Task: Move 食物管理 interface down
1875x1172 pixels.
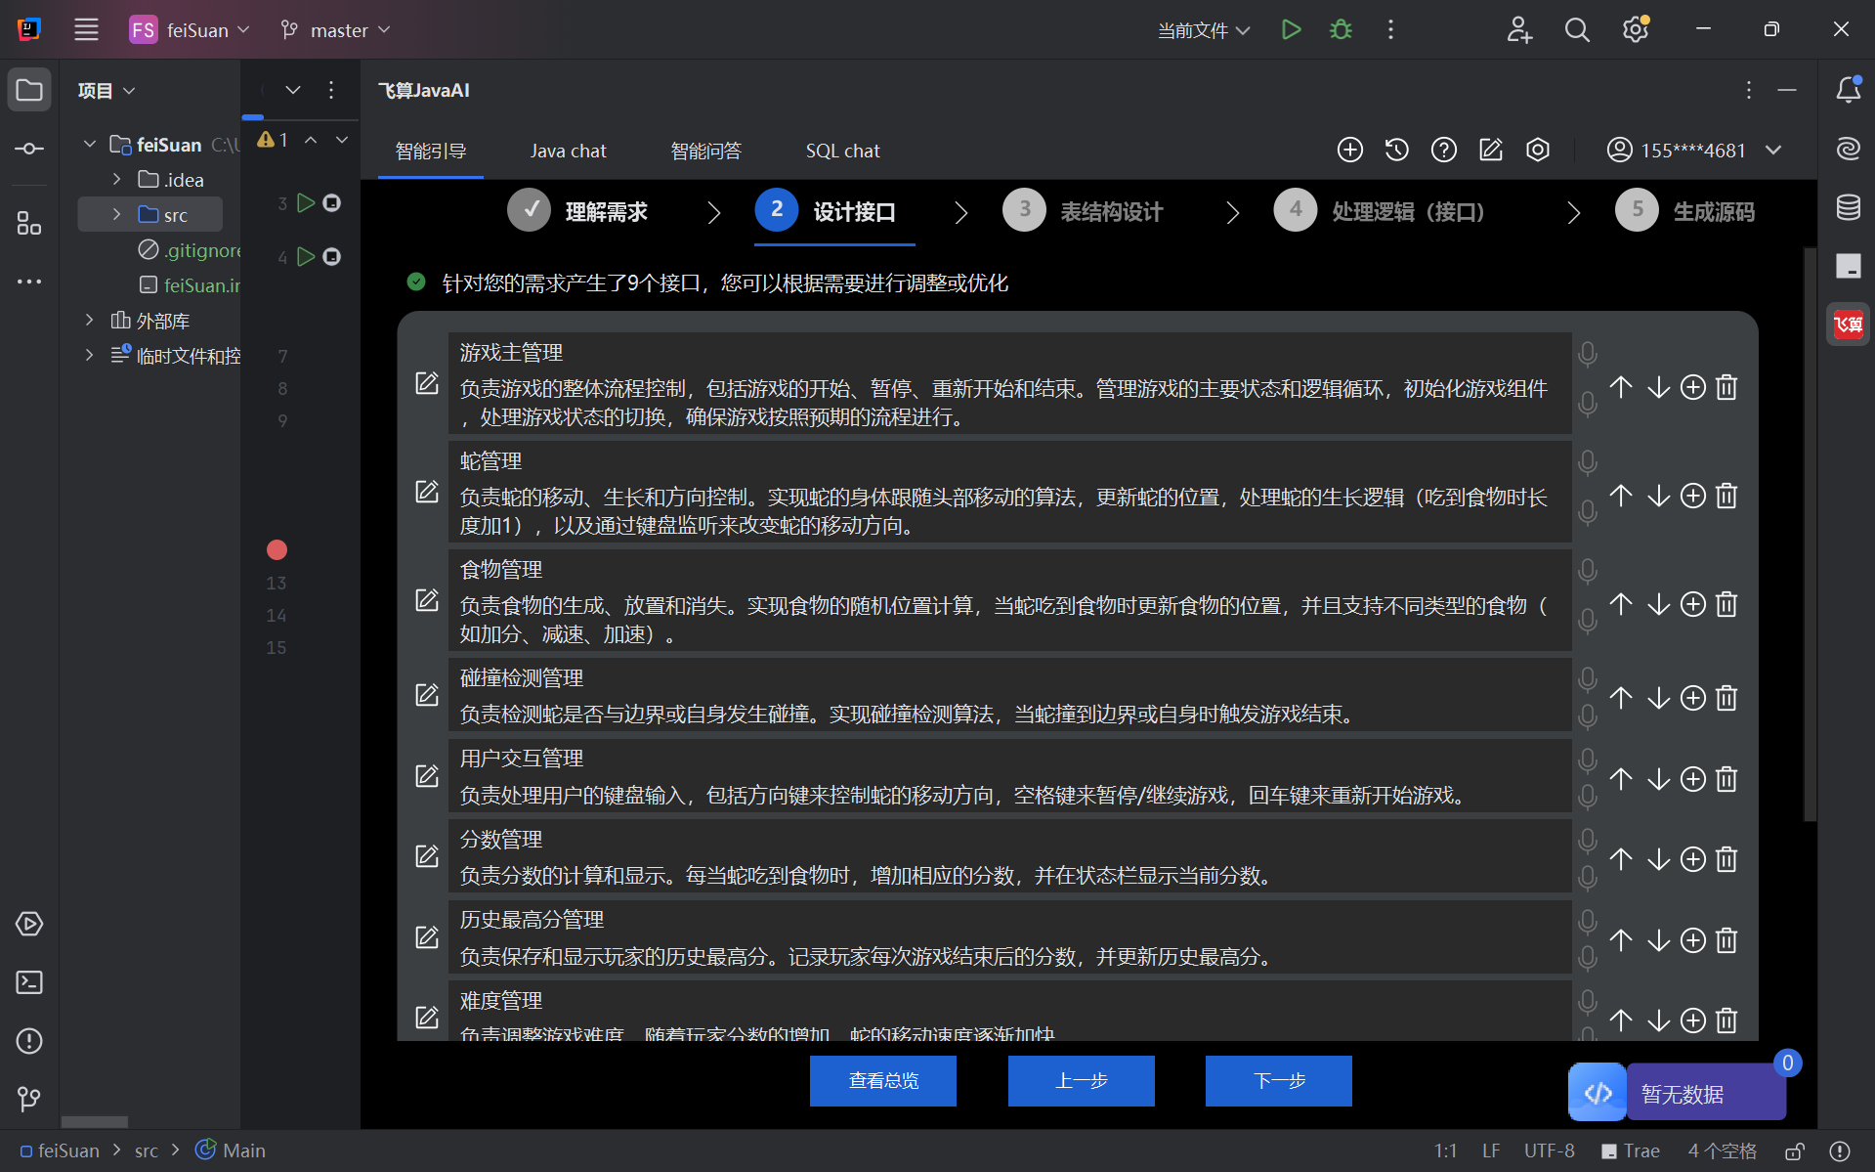Action: [1658, 604]
